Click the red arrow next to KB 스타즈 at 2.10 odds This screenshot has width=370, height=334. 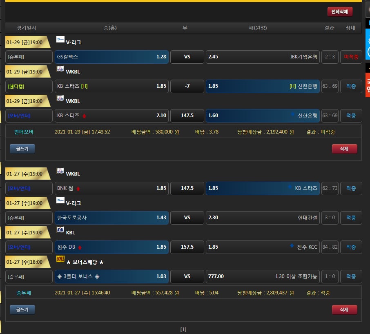tap(84, 116)
